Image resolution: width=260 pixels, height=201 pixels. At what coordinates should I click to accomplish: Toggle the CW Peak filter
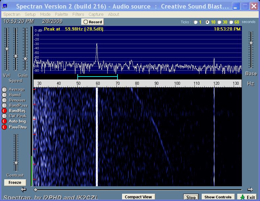point(4,116)
